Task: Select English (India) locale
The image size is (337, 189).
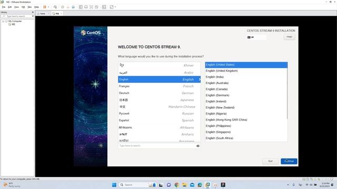Action: point(246,77)
